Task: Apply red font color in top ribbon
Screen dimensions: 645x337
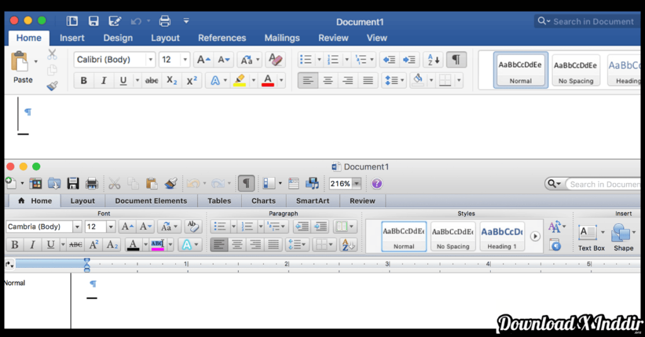Action: pyautogui.click(x=268, y=80)
